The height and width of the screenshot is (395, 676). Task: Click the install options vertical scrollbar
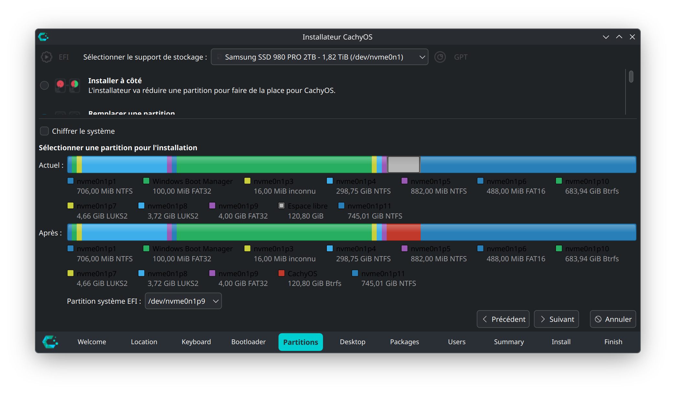coord(631,77)
